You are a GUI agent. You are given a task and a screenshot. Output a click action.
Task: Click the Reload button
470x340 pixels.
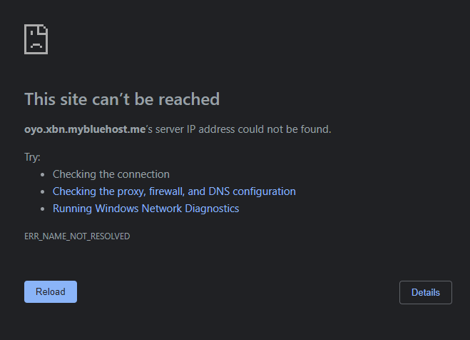pos(51,291)
